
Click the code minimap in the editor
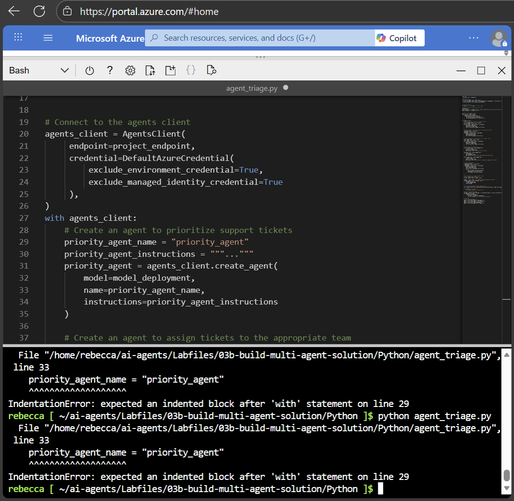482,150
